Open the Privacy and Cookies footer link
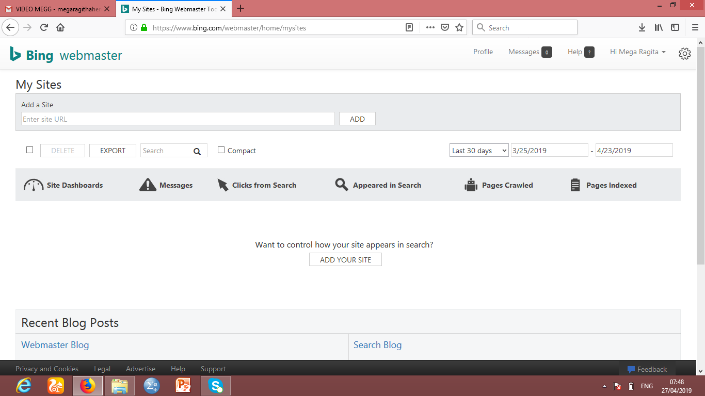 (x=47, y=369)
